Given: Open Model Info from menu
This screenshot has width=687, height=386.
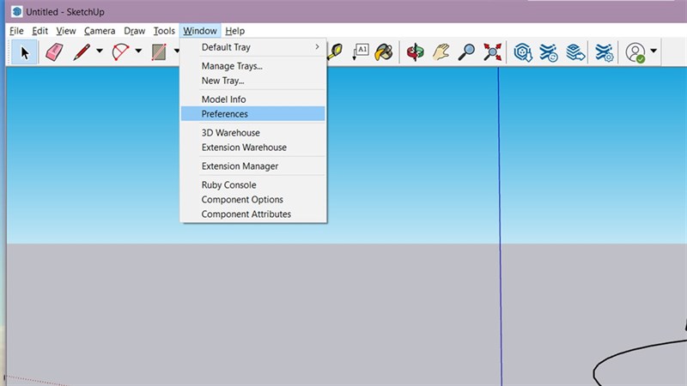Looking at the screenshot, I should (x=253, y=100).
